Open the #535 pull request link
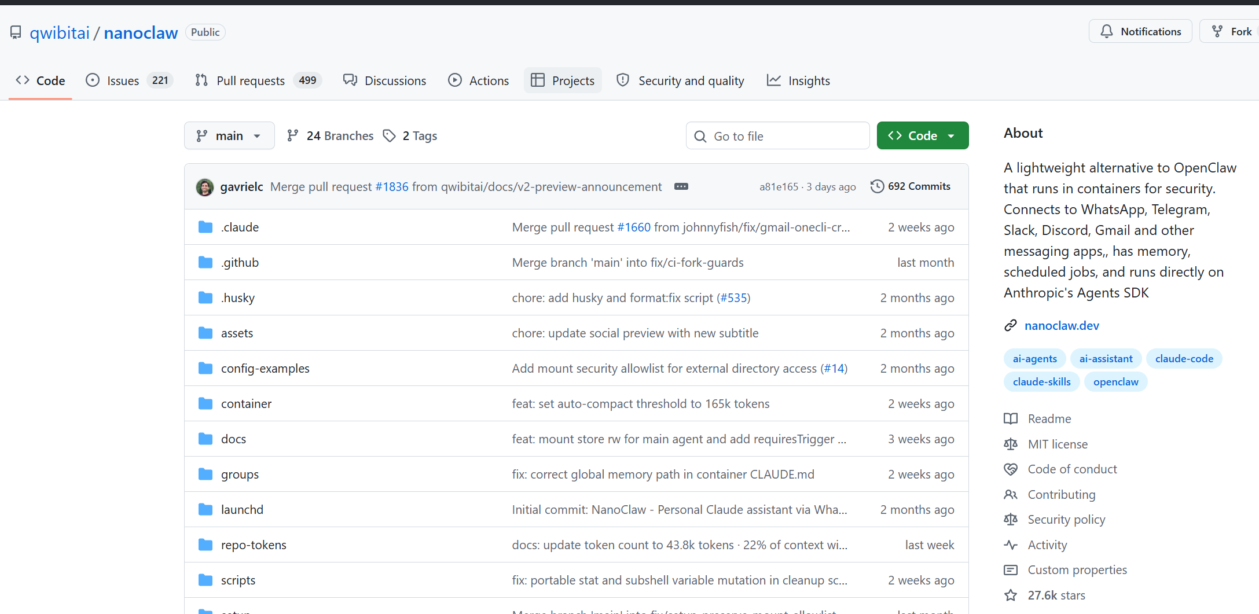This screenshot has width=1259, height=614. point(733,298)
